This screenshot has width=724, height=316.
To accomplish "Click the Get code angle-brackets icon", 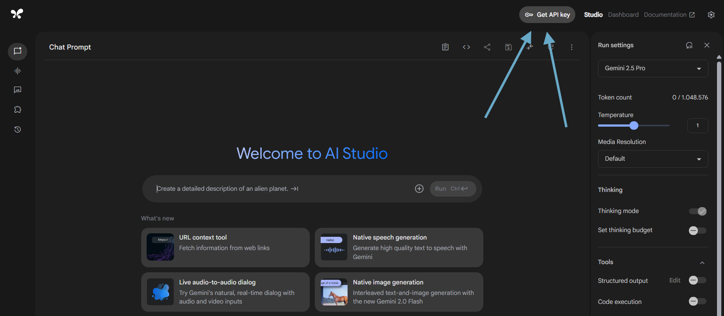I will (x=466, y=47).
